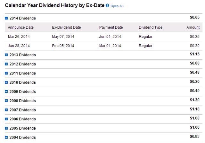Expand 2008 Dividends plus icon

point(6,101)
